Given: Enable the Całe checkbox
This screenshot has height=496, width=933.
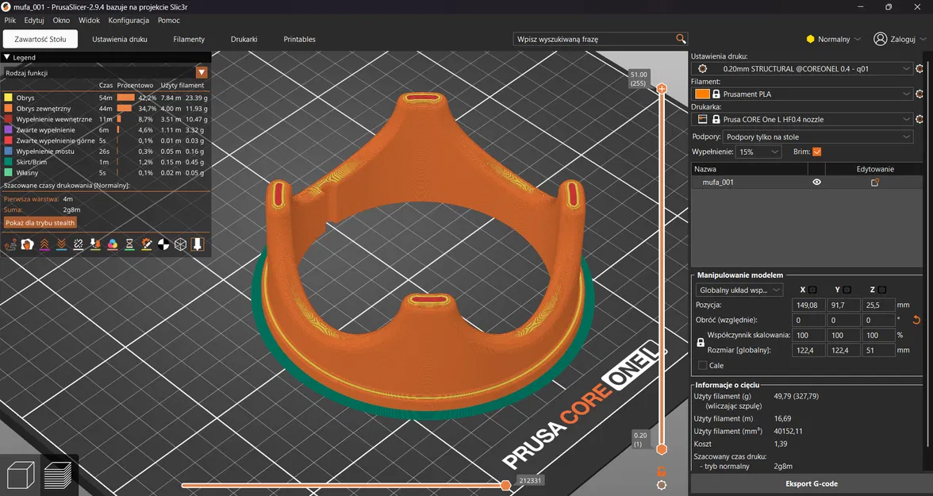Looking at the screenshot, I should [x=703, y=365].
